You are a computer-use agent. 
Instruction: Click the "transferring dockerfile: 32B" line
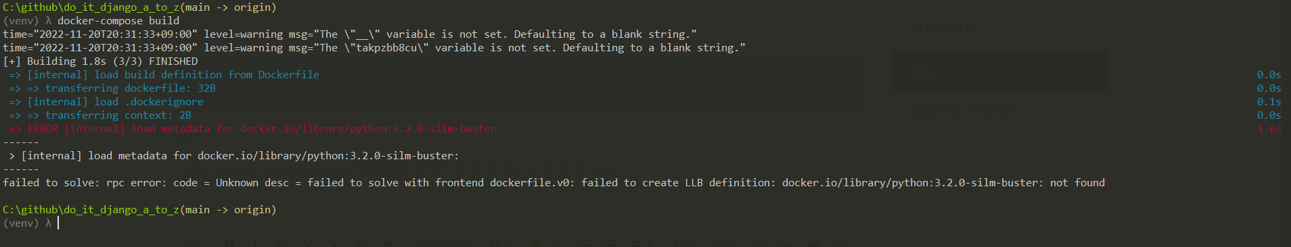point(112,88)
